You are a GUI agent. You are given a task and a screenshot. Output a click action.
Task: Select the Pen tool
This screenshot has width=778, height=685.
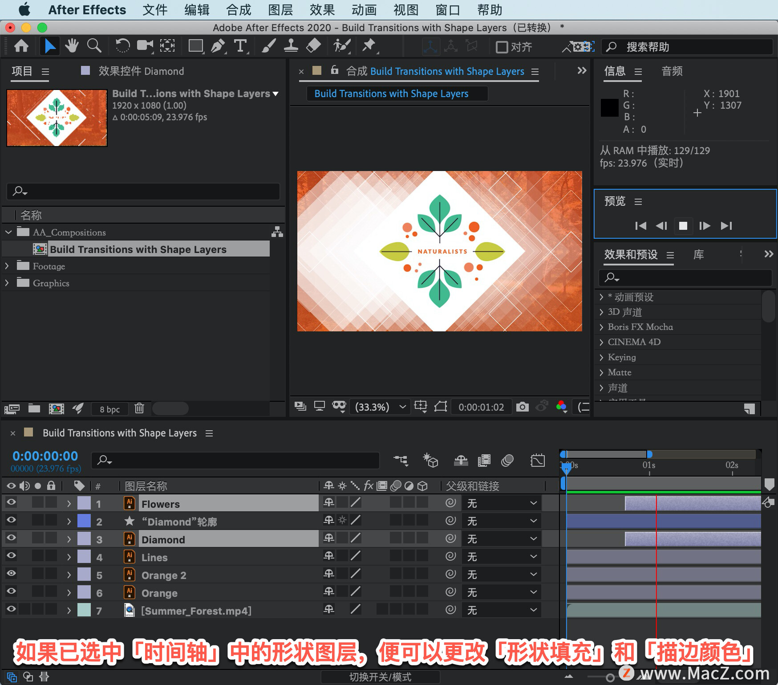click(218, 46)
